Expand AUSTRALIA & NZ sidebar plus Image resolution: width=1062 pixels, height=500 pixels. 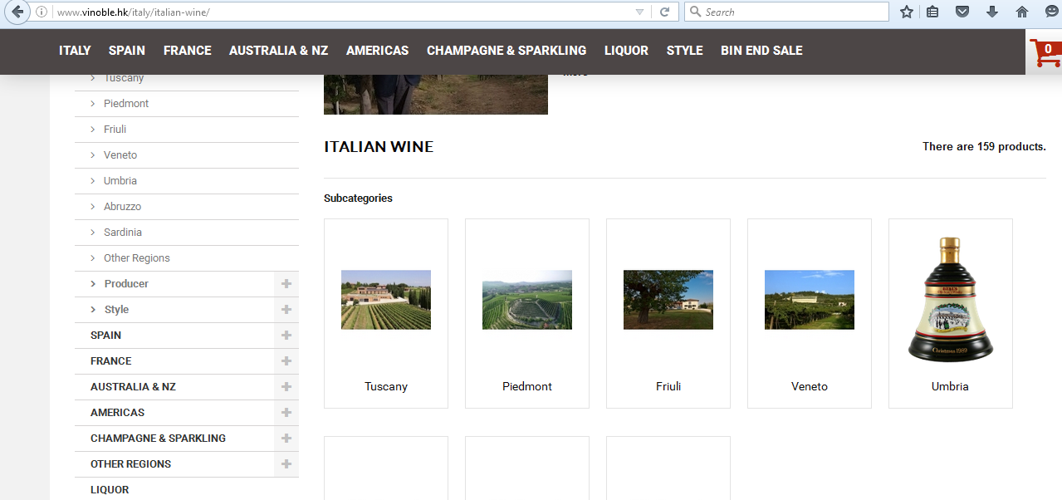pyautogui.click(x=286, y=387)
